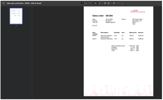
Task: Rotate the document with the rotate icon
Action: pyautogui.click(x=108, y=3)
